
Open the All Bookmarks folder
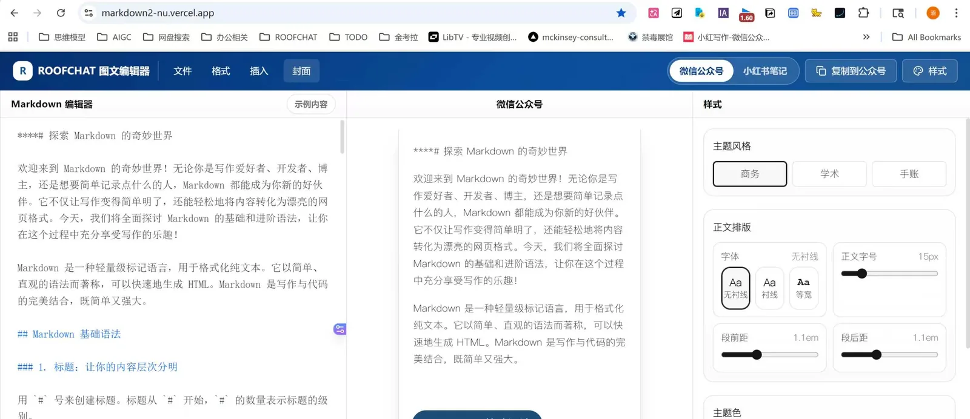point(926,37)
